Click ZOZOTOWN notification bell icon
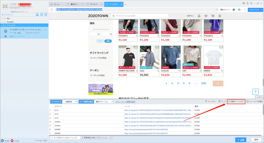Viewport: 264px width, 143px height. pyautogui.click(x=199, y=16)
